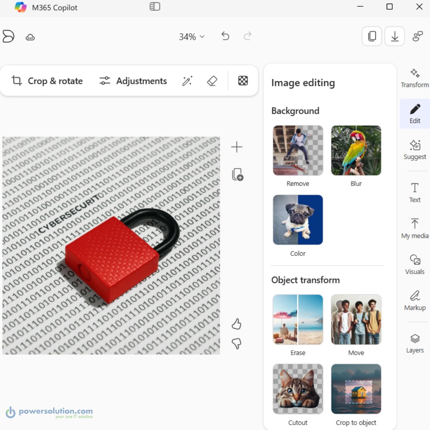The image size is (430, 430).
Task: Click the checkerboard background removal icon
Action: (243, 81)
